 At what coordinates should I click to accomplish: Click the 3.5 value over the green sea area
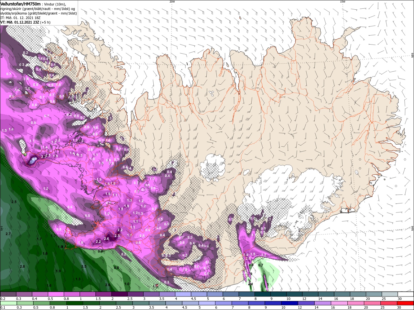pyautogui.click(x=84, y=266)
